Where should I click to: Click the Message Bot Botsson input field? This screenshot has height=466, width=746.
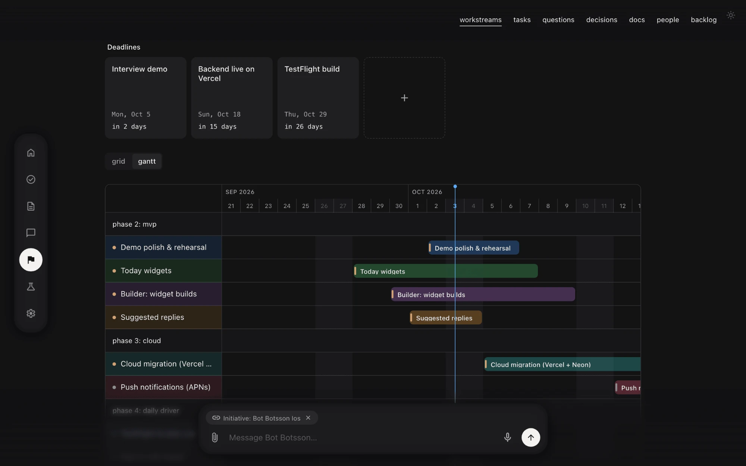coord(362,438)
